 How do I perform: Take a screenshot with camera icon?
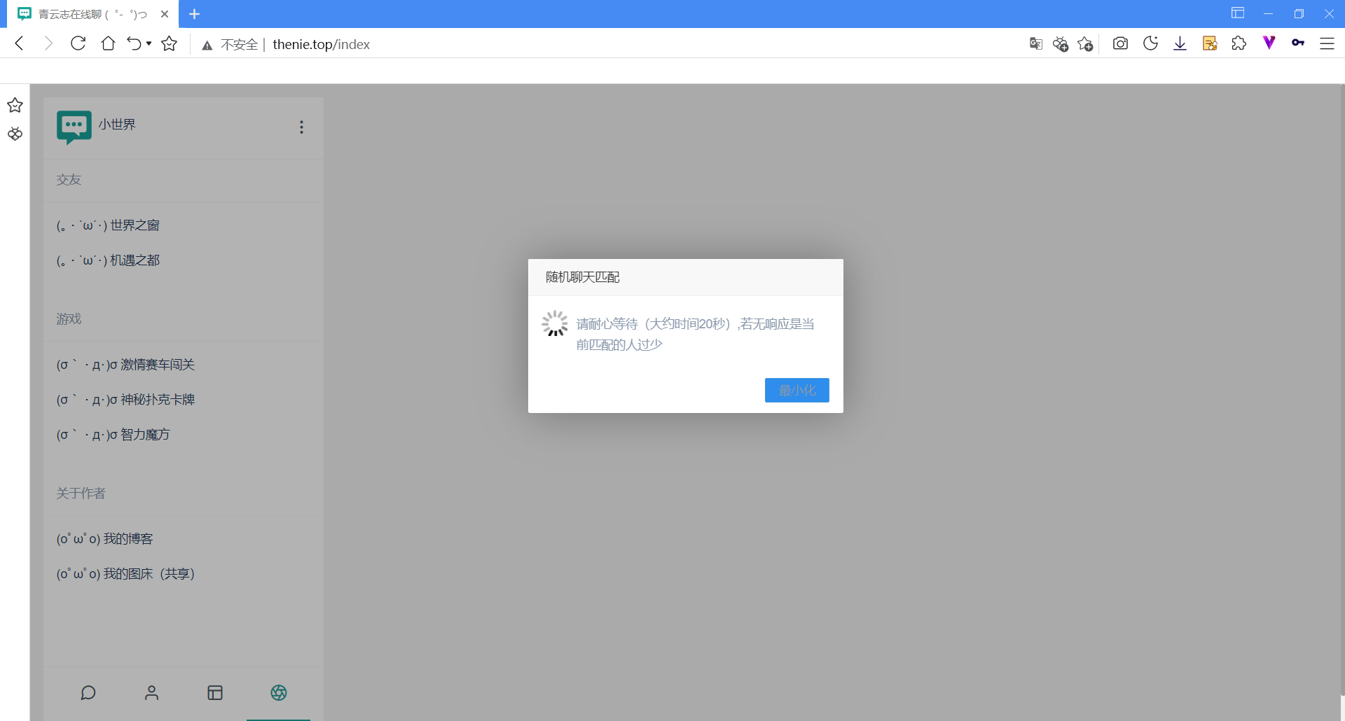click(1120, 43)
